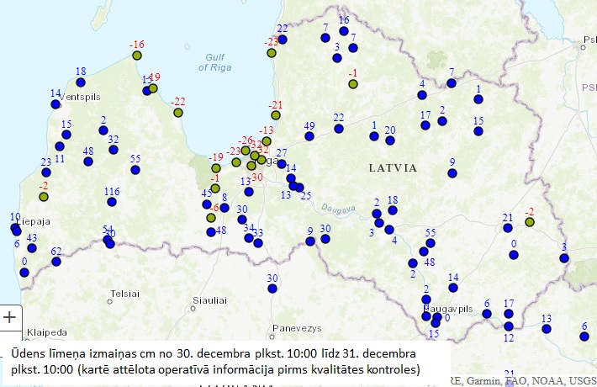
Task: Open the blue marker labeled 18 above Ventspils
Action: pyautogui.click(x=81, y=82)
